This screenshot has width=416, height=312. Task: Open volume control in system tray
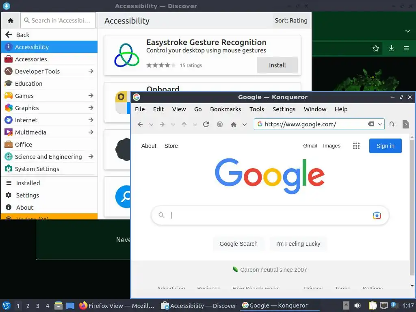click(x=357, y=305)
